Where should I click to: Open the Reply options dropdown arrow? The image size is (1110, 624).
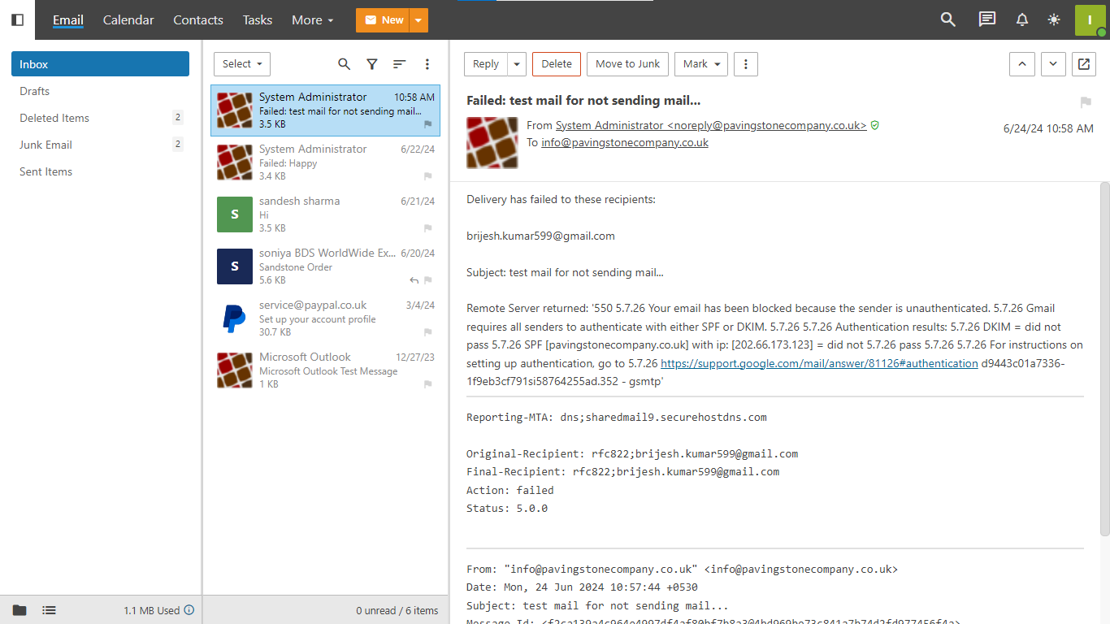tap(517, 64)
